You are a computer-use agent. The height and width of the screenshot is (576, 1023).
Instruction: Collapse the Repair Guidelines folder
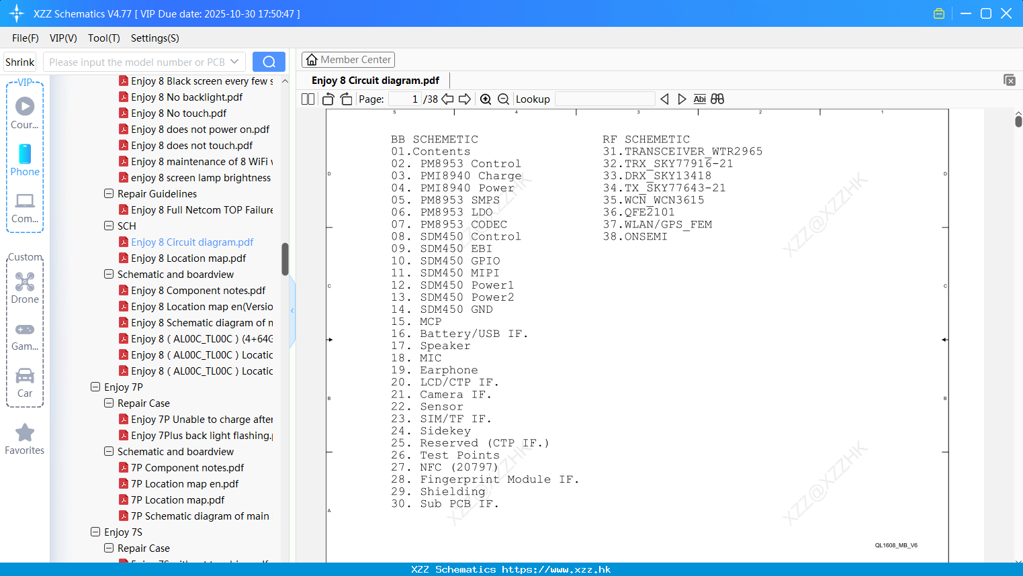(x=109, y=193)
